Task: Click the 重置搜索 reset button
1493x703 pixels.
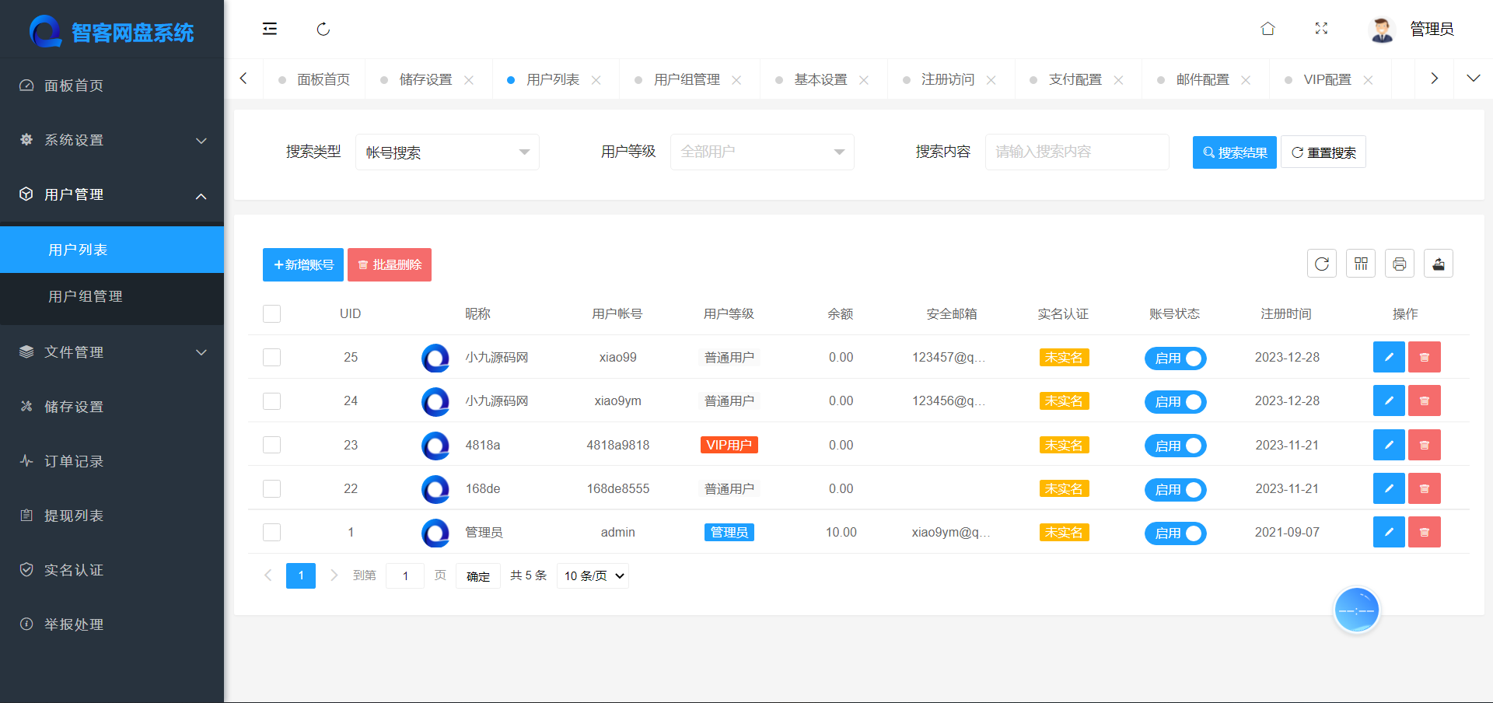Action: pyautogui.click(x=1323, y=152)
